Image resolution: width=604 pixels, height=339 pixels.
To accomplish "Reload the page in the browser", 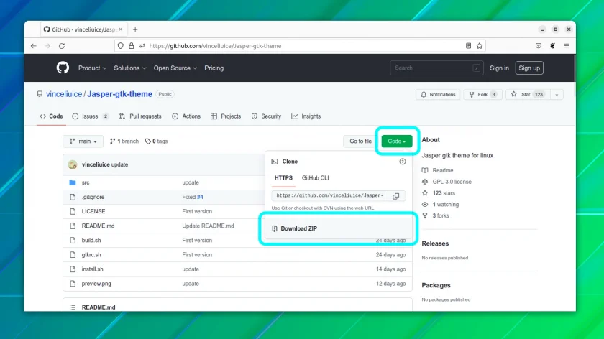I will [x=62, y=46].
